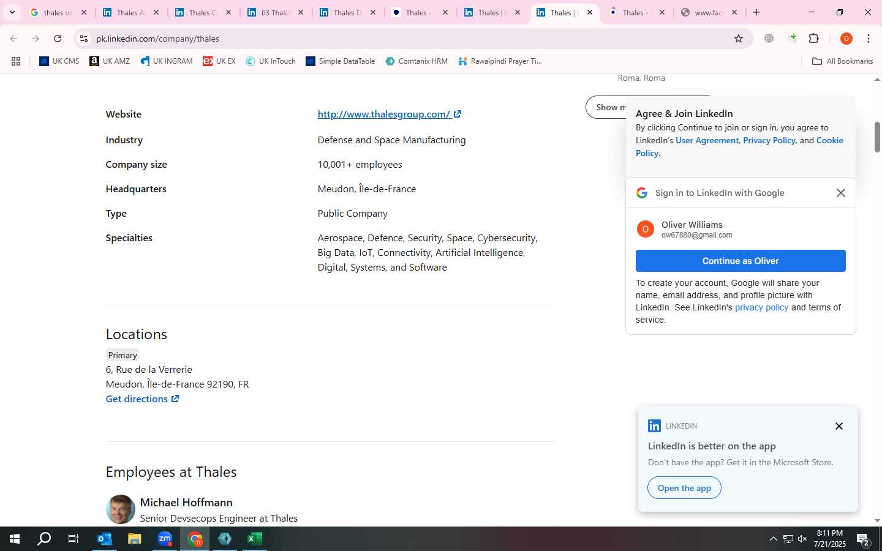Image resolution: width=882 pixels, height=551 pixels.
Task: Open the taskbar clock showing 8:11 PM
Action: (830, 539)
